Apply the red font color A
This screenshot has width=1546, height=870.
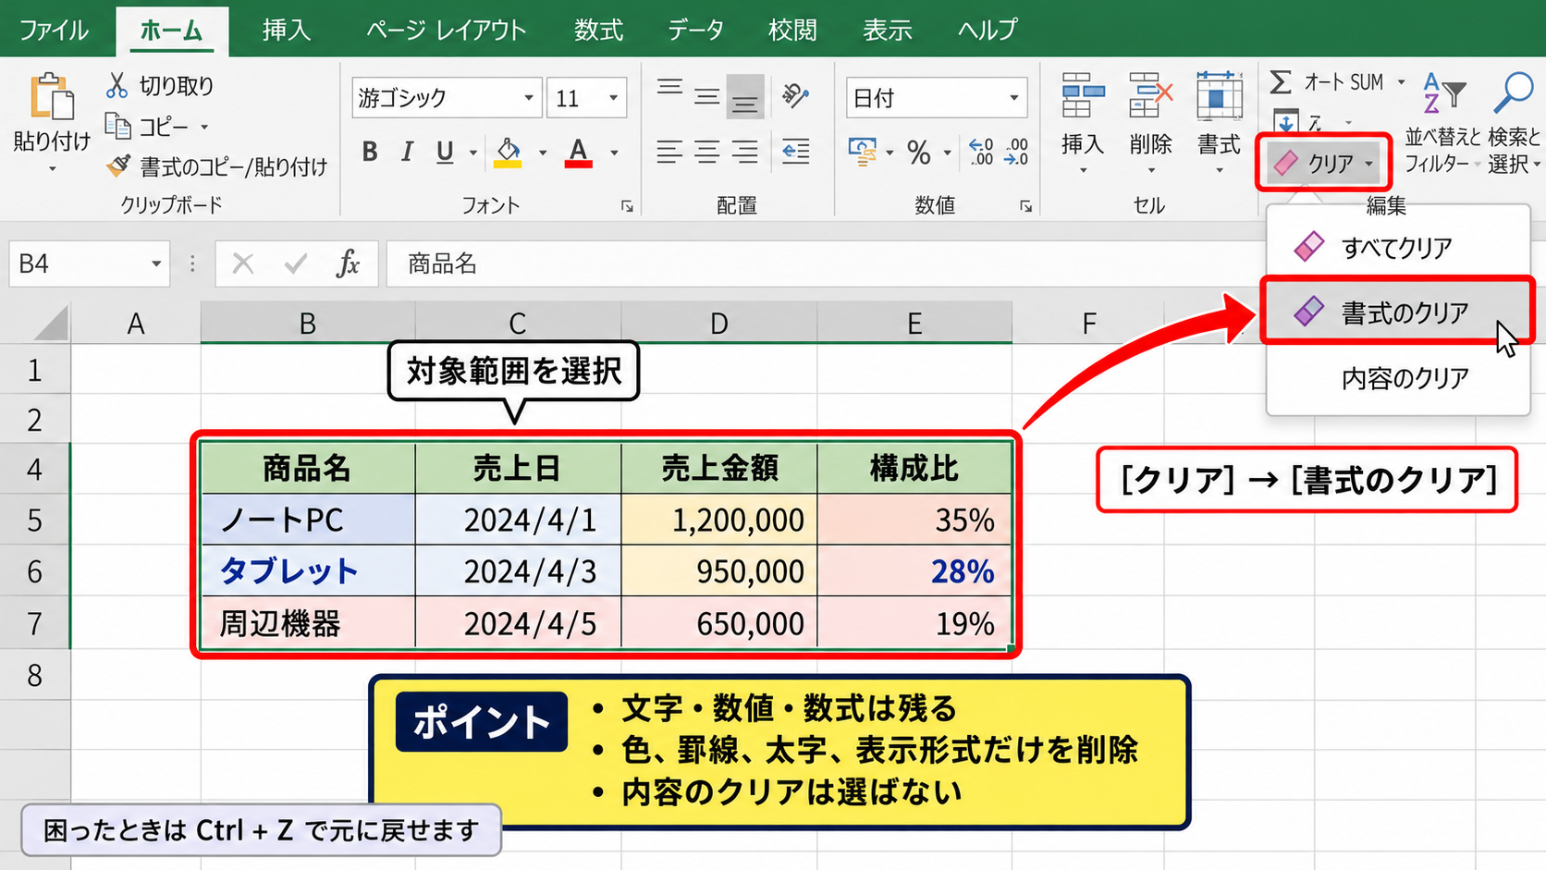(x=579, y=152)
